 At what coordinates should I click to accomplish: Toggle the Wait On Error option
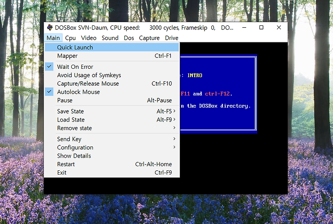point(112,67)
